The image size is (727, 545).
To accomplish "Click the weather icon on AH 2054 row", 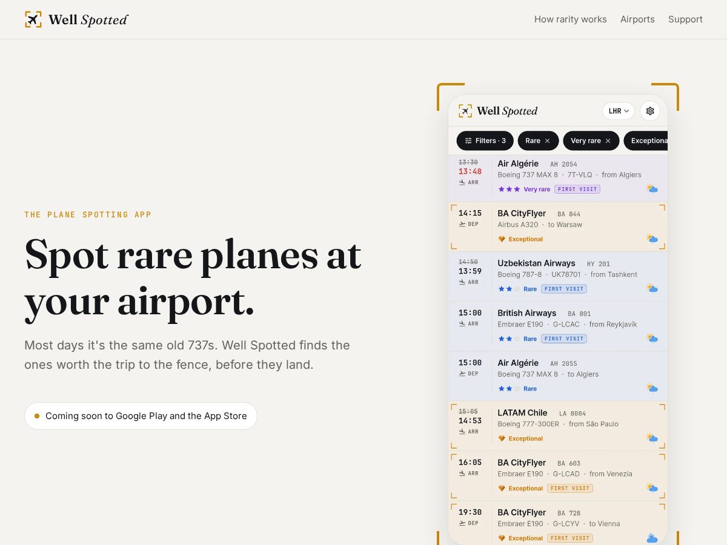I will pyautogui.click(x=652, y=188).
